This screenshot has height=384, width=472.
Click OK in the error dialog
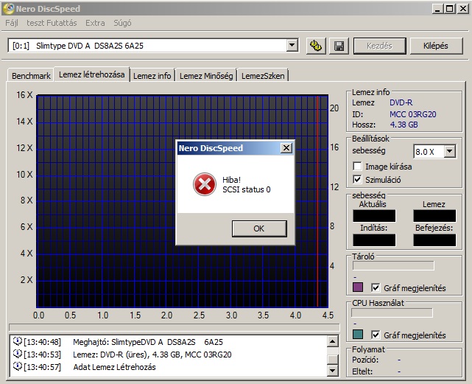pos(259,228)
